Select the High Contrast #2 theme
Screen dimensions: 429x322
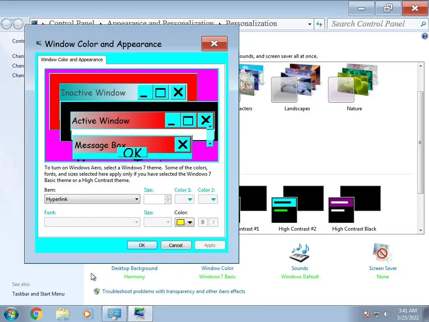pyautogui.click(x=297, y=209)
